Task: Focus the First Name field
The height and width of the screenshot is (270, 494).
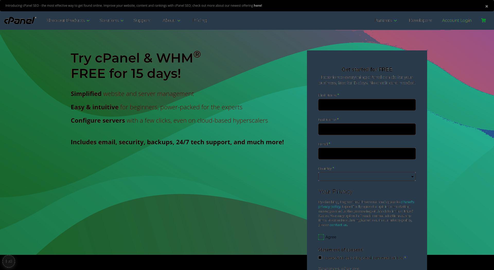Action: click(x=367, y=105)
